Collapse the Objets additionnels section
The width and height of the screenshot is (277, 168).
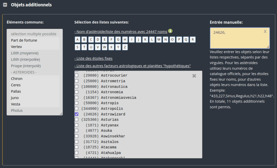point(5,5)
